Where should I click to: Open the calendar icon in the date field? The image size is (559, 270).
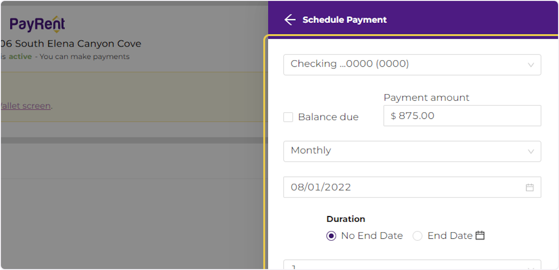point(530,187)
